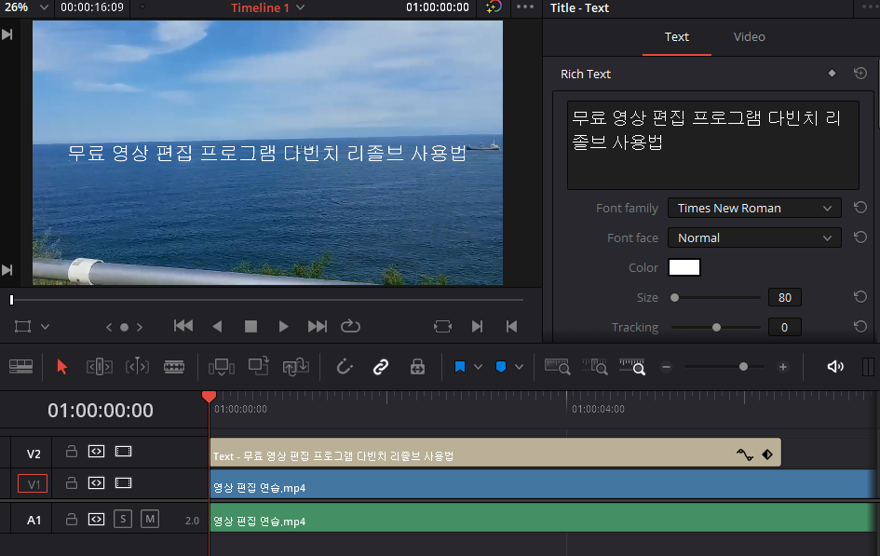This screenshot has height=556, width=880.
Task: Go to first frame button
Action: (x=183, y=326)
